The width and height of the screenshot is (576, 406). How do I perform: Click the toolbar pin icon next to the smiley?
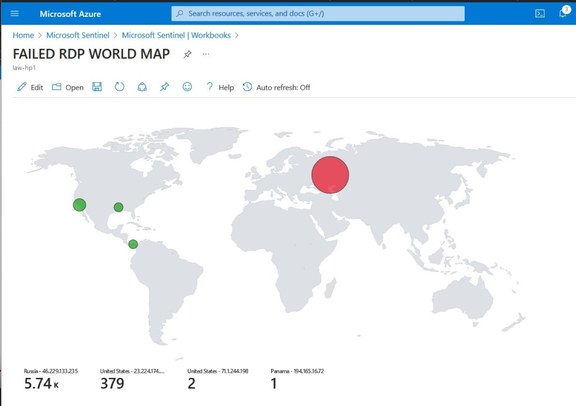pos(164,87)
